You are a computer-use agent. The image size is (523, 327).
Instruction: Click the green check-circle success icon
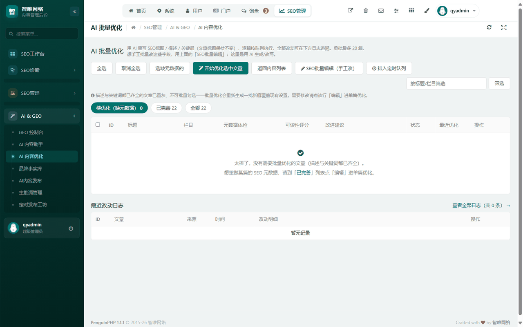[x=300, y=152]
